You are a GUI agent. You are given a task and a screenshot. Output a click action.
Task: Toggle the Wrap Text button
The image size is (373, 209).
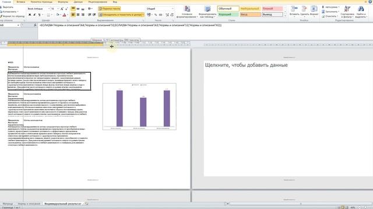pos(110,9)
